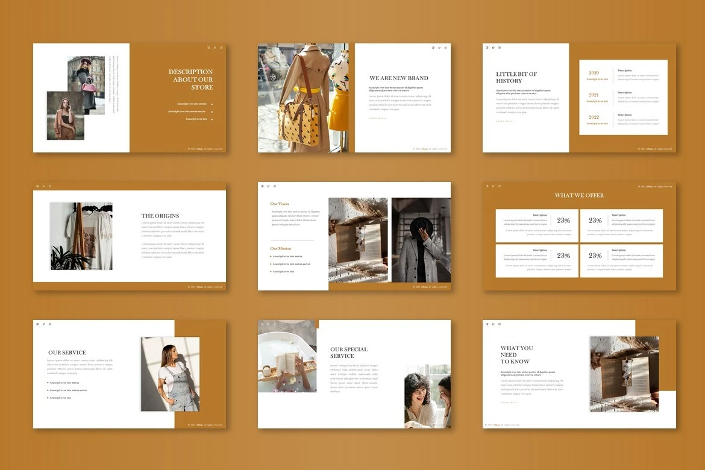Click the Instagram icon on 'Little Bit of History' slide
Screen dimensions: 705x470
[500, 48]
